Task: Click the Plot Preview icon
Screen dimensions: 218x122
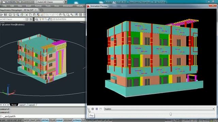Action: pos(14,15)
